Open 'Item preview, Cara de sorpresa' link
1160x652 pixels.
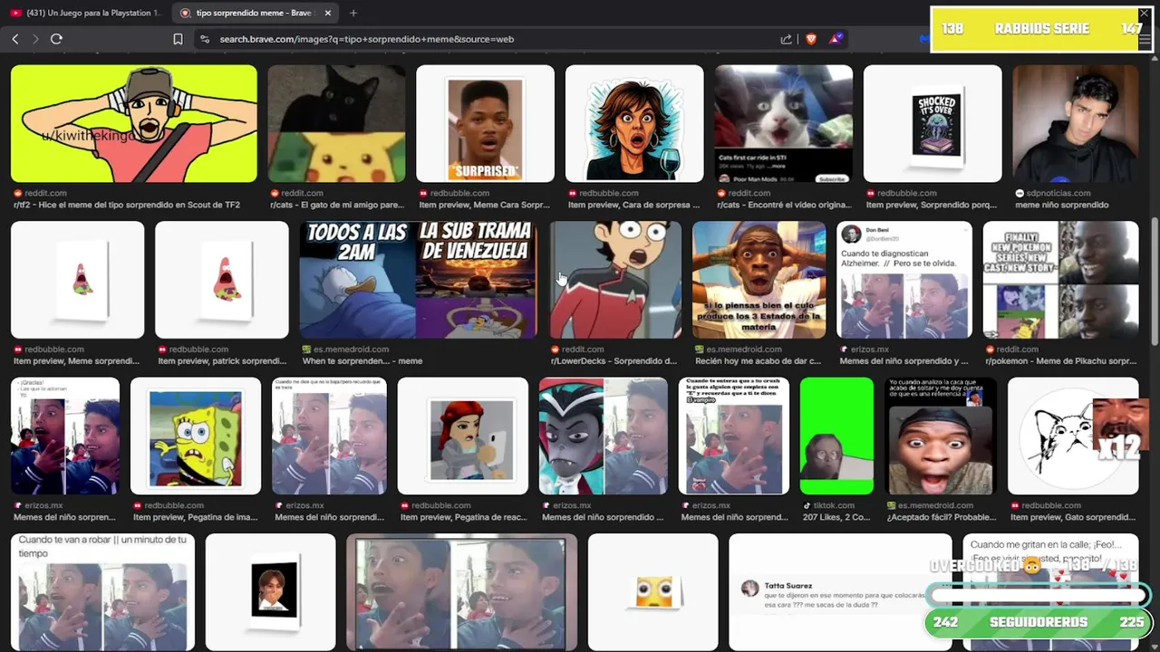[633, 205]
